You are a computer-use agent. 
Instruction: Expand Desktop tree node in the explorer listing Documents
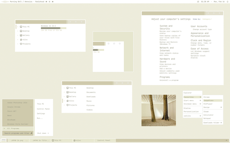pyautogui.click(x=64, y=92)
